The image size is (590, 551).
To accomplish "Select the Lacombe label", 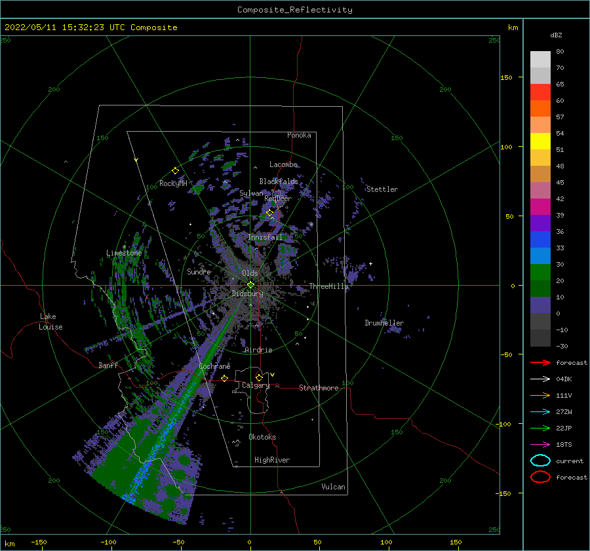I will tap(283, 164).
